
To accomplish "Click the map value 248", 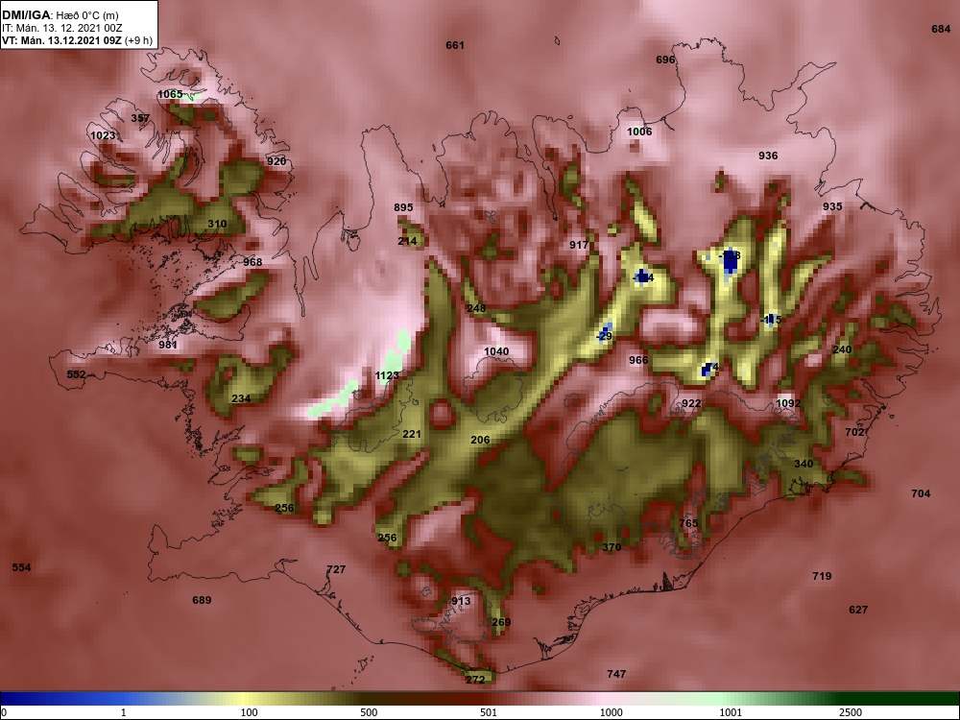I will pos(476,308).
